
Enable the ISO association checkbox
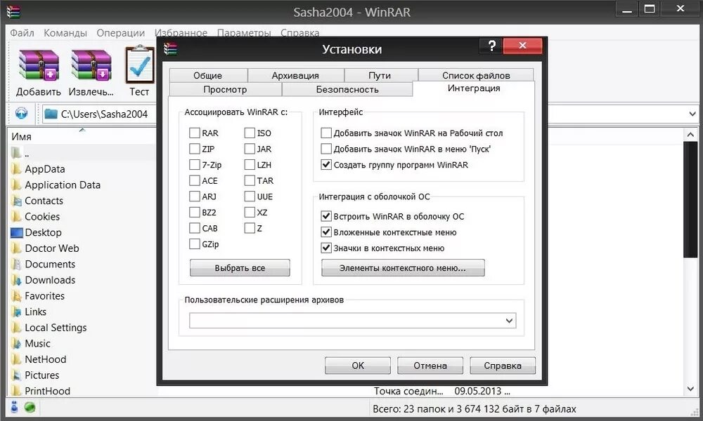(250, 133)
